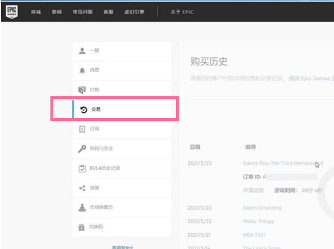Viewport: 334px width, 249px height.
Task: Open 连接 share connections icon
Action: (x=82, y=188)
